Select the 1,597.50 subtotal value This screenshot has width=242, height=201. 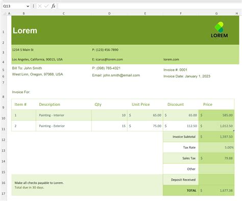click(216, 137)
